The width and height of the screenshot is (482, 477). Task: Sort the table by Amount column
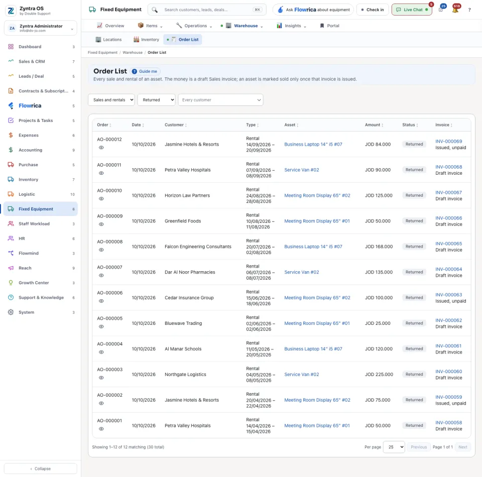pos(374,125)
